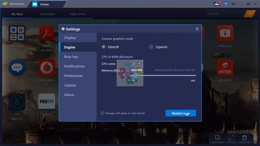The image size is (260, 146).
Task: Open the Display settings tab
Action: point(78,38)
